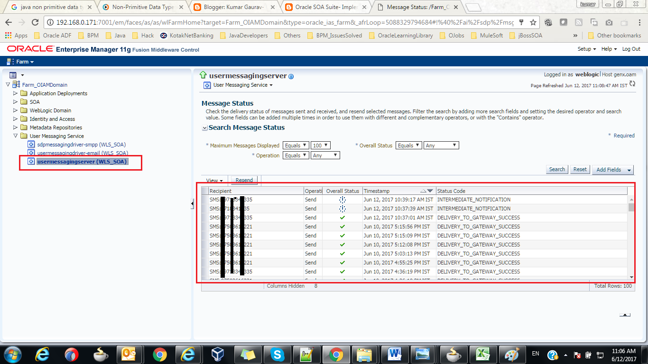Open Skype from the taskbar
The height and width of the screenshot is (364, 648).
(277, 354)
